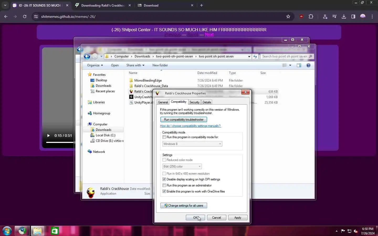The width and height of the screenshot is (378, 236).
Task: Switch to the Details tab
Action: point(207,102)
